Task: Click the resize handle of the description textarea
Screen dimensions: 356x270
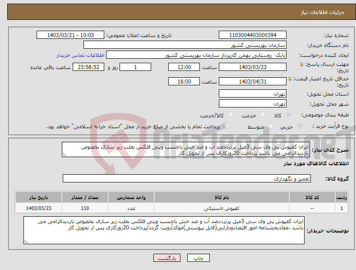Action: [65, 154]
